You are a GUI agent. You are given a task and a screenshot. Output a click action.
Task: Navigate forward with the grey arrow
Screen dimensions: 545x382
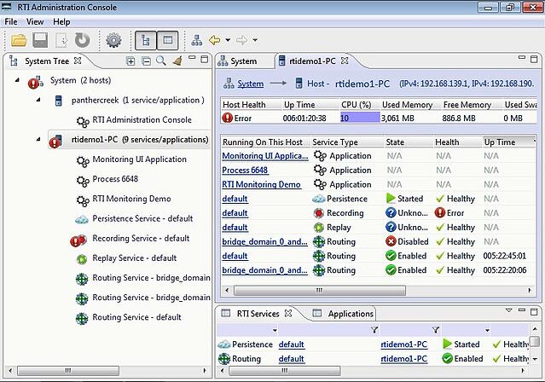tap(241, 40)
